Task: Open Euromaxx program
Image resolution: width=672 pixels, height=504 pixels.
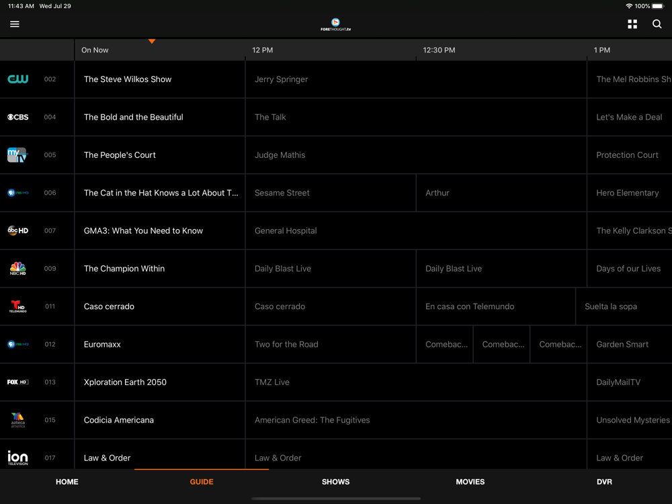Action: [160, 344]
